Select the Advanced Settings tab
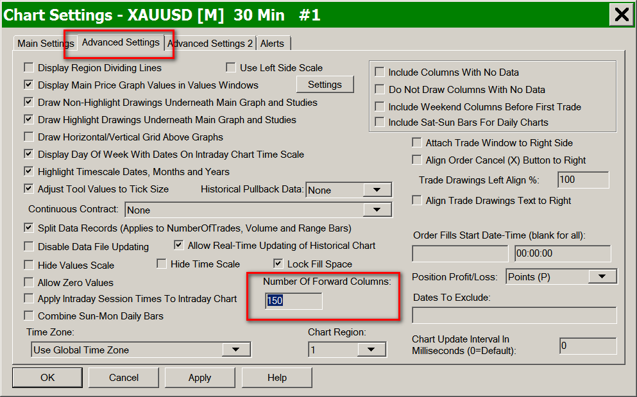Screen dimensions: 637x397 (x=121, y=42)
